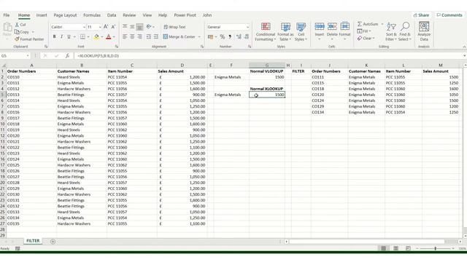Switch to Page Layout view button

coord(395,248)
